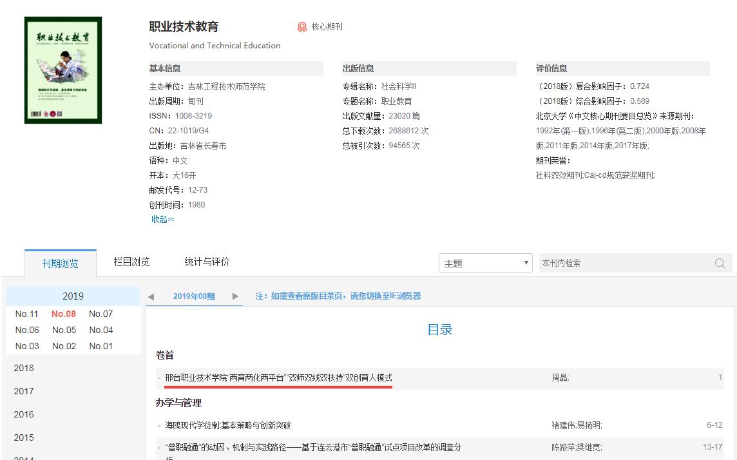This screenshot has height=460, width=737.
Task: Expand the 2018 year issue list
Action: 24,368
